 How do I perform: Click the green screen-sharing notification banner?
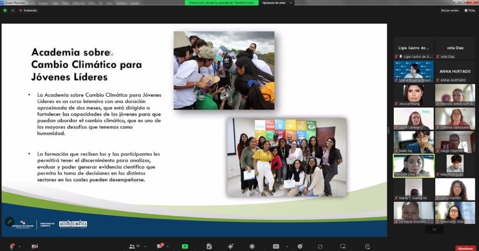pos(221,3)
